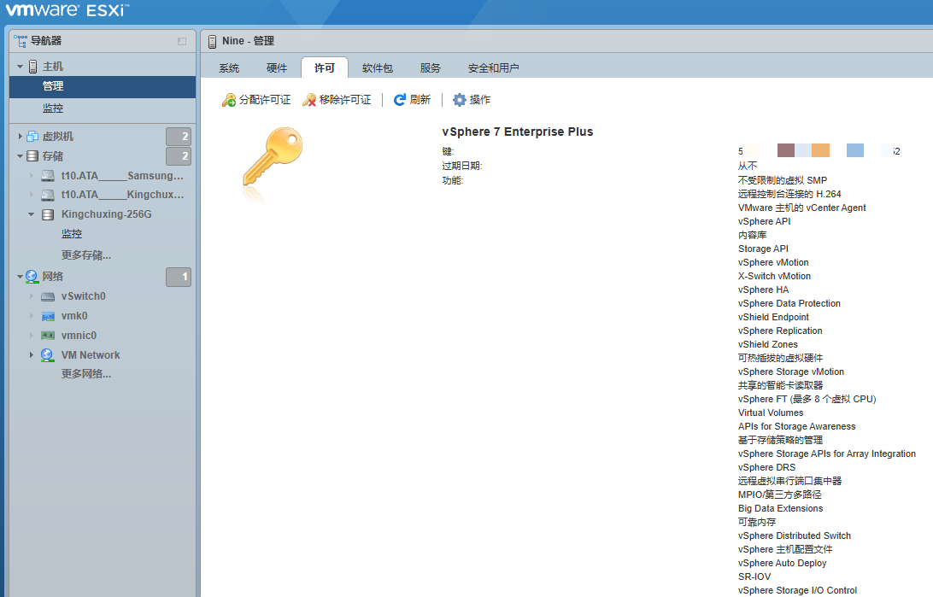Click the Host server icon

[x=33, y=67]
